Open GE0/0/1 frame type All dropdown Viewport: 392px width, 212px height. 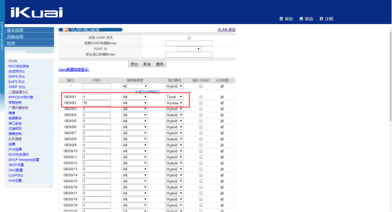click(135, 97)
